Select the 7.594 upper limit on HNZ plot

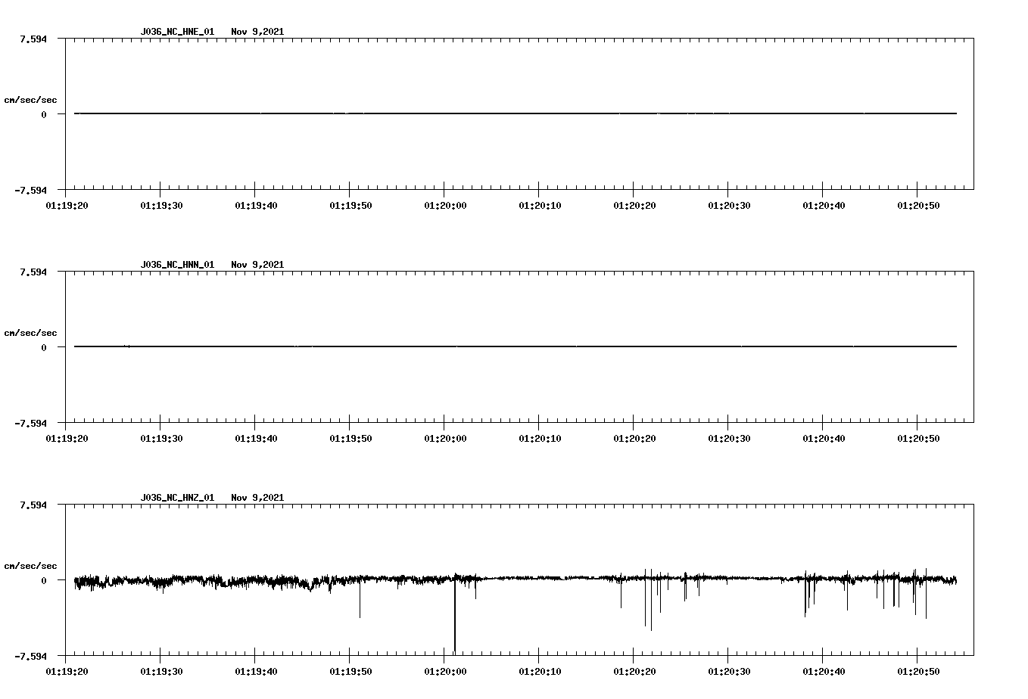[x=33, y=505]
